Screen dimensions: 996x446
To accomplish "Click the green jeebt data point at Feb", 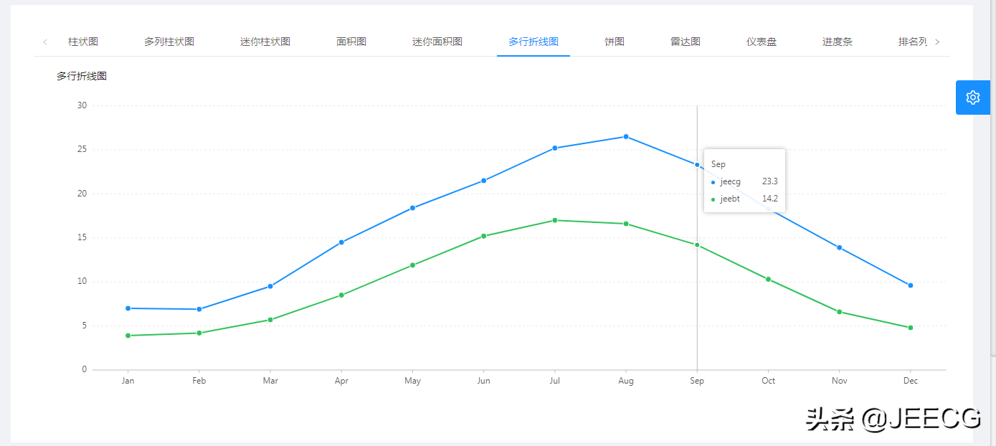I will click(x=199, y=333).
